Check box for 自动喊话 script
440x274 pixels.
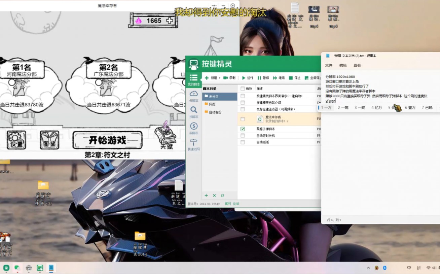[x=243, y=142]
